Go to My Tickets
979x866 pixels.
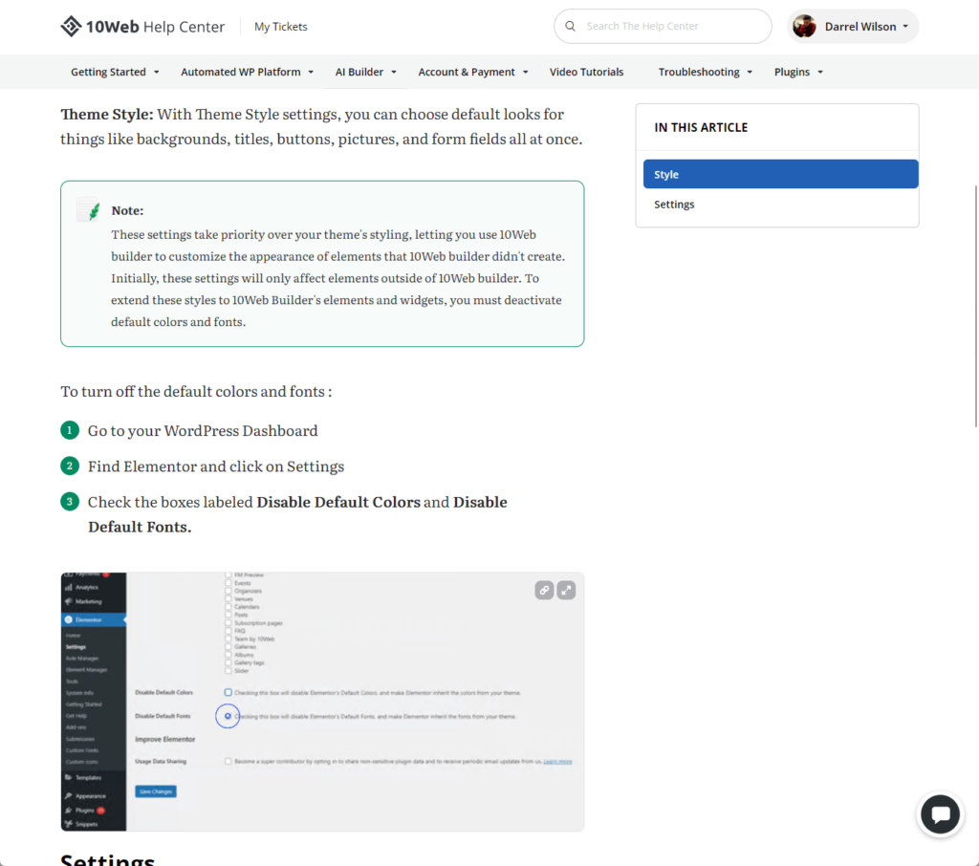280,27
